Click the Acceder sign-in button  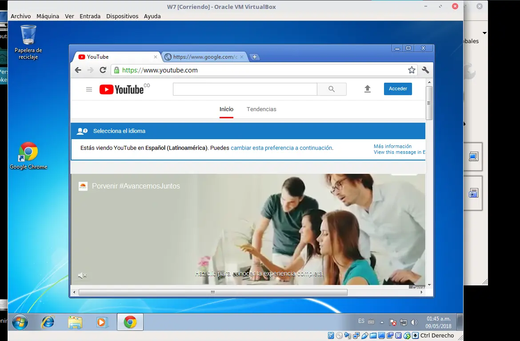[398, 89]
